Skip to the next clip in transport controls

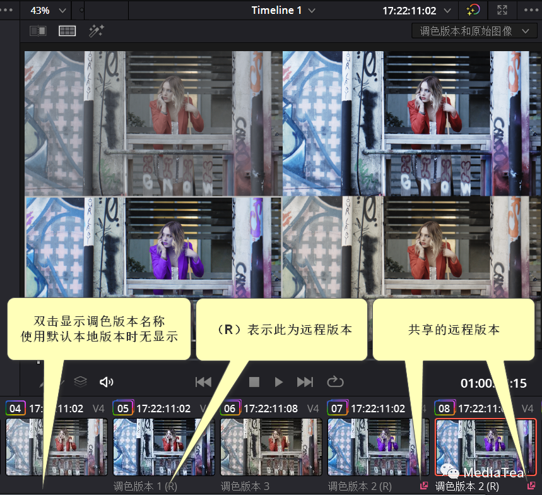pos(305,381)
